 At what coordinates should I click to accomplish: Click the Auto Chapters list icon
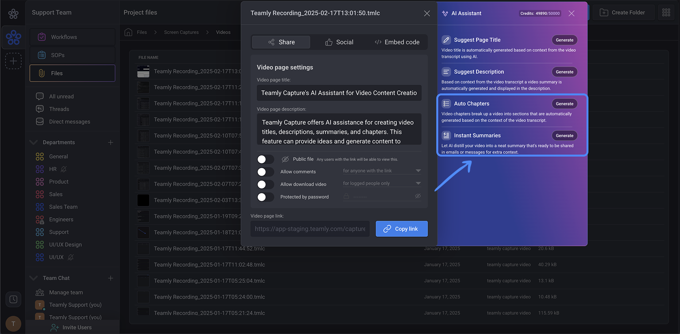pyautogui.click(x=446, y=104)
